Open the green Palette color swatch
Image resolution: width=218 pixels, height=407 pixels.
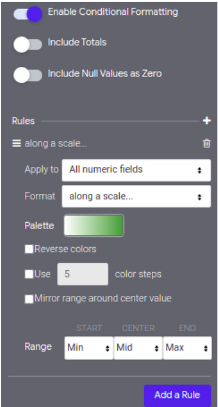(x=94, y=226)
